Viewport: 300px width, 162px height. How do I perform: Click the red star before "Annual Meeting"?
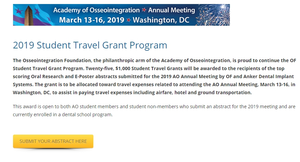[144, 10]
